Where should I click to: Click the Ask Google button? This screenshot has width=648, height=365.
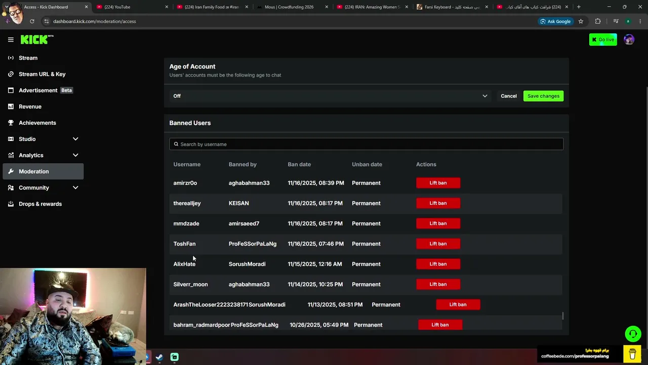pos(555,21)
